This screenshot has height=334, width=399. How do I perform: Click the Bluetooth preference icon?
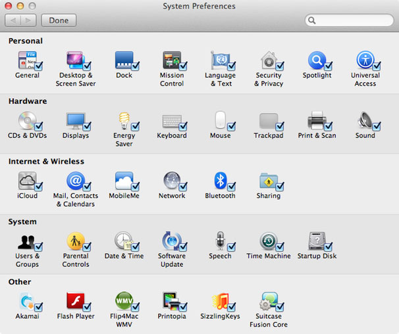pyautogui.click(x=220, y=180)
